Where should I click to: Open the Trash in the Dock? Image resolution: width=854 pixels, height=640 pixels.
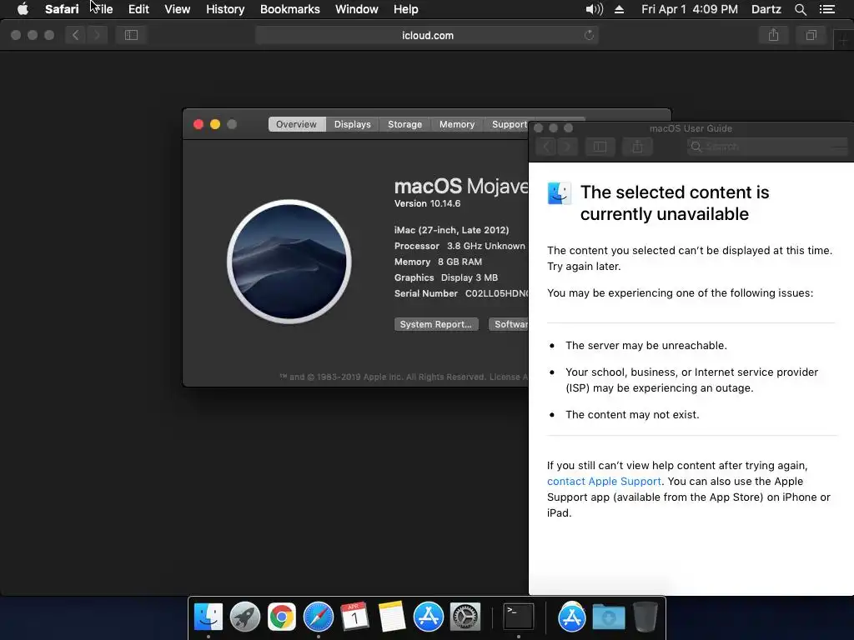click(x=646, y=617)
